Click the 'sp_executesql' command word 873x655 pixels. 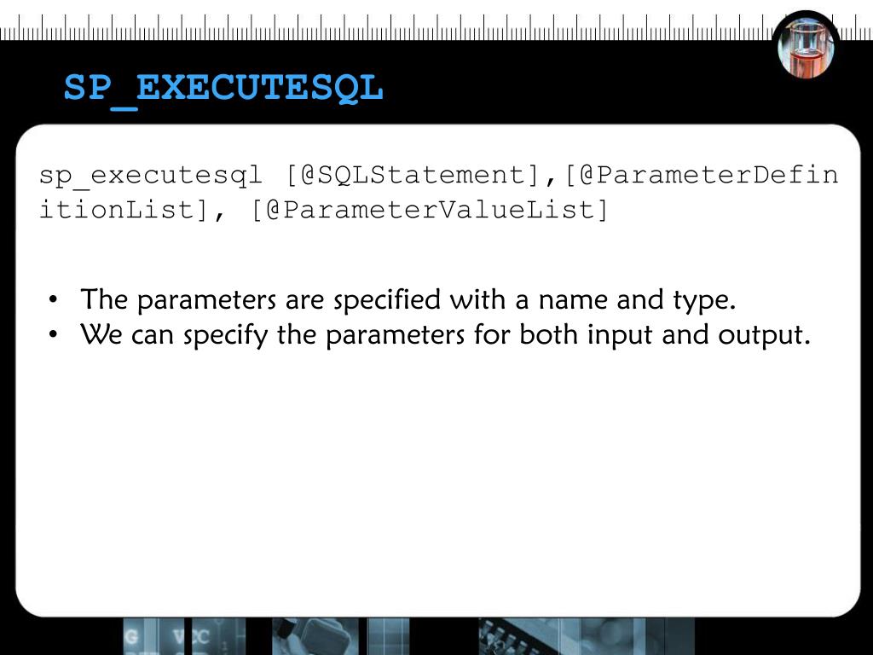150,176
